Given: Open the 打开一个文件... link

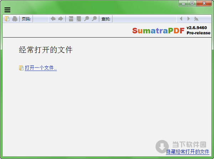Looking at the screenshot, I should 41,68.
